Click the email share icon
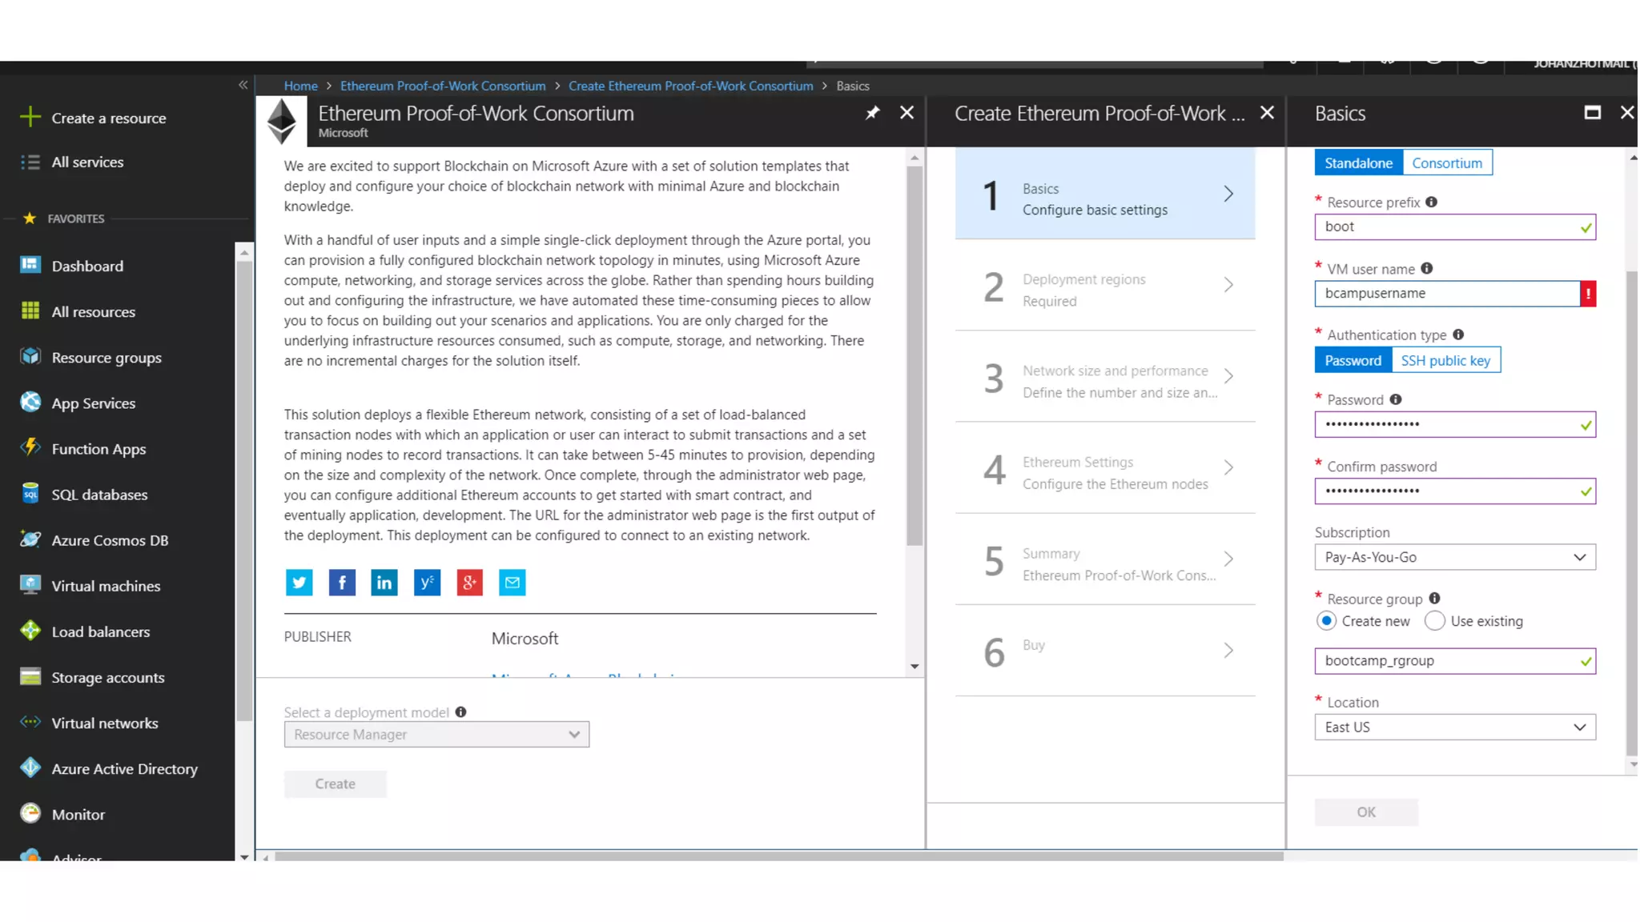 (x=512, y=583)
